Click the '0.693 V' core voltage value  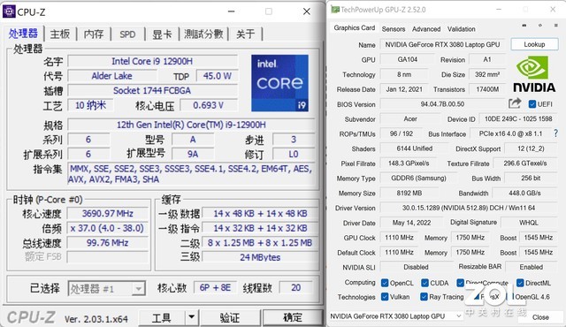209,105
